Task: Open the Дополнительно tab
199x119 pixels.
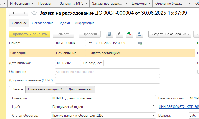Action: pos(80,89)
